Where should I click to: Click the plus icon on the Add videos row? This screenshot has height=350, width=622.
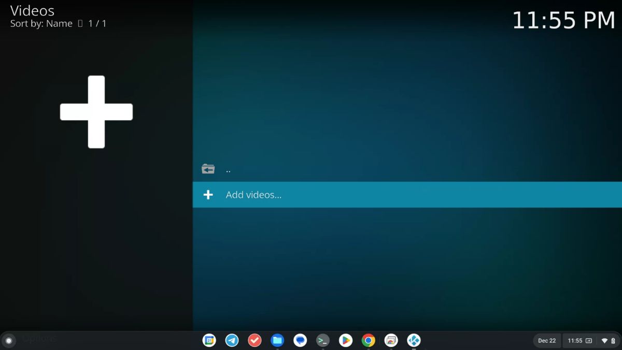pos(208,195)
